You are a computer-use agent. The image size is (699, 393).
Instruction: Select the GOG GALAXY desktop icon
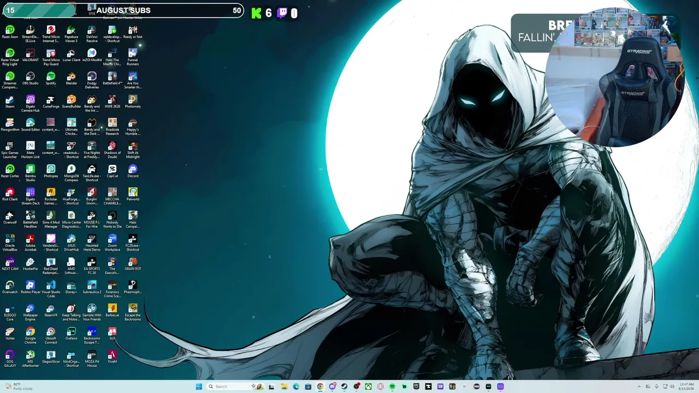[x=10, y=359]
